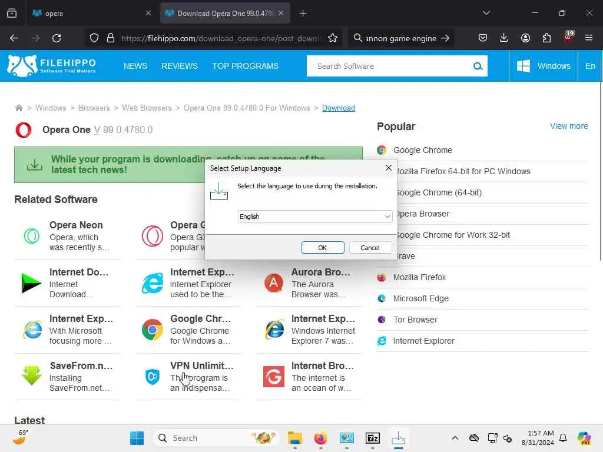Open the Firefox downloads panel
This screenshot has height=452, width=603.
pos(504,38)
